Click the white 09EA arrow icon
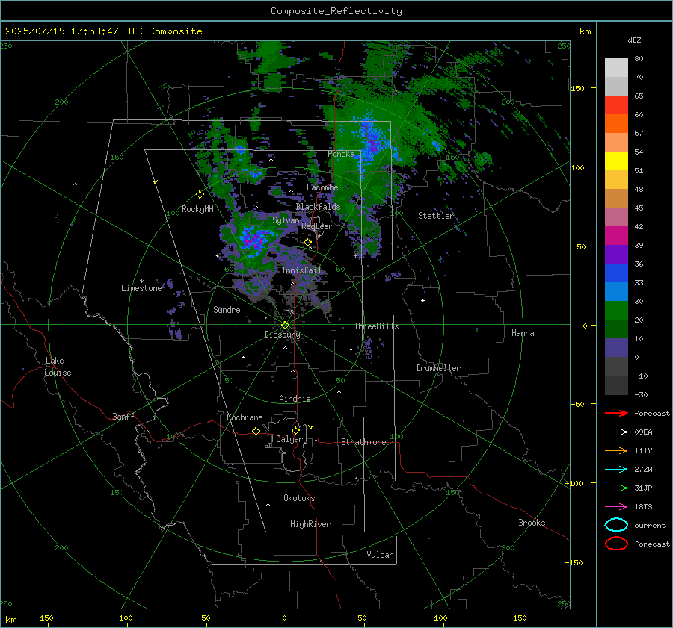The height and width of the screenshot is (628, 673). (x=616, y=432)
